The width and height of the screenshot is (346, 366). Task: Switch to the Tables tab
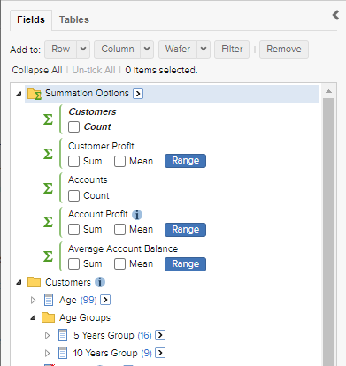tap(74, 19)
